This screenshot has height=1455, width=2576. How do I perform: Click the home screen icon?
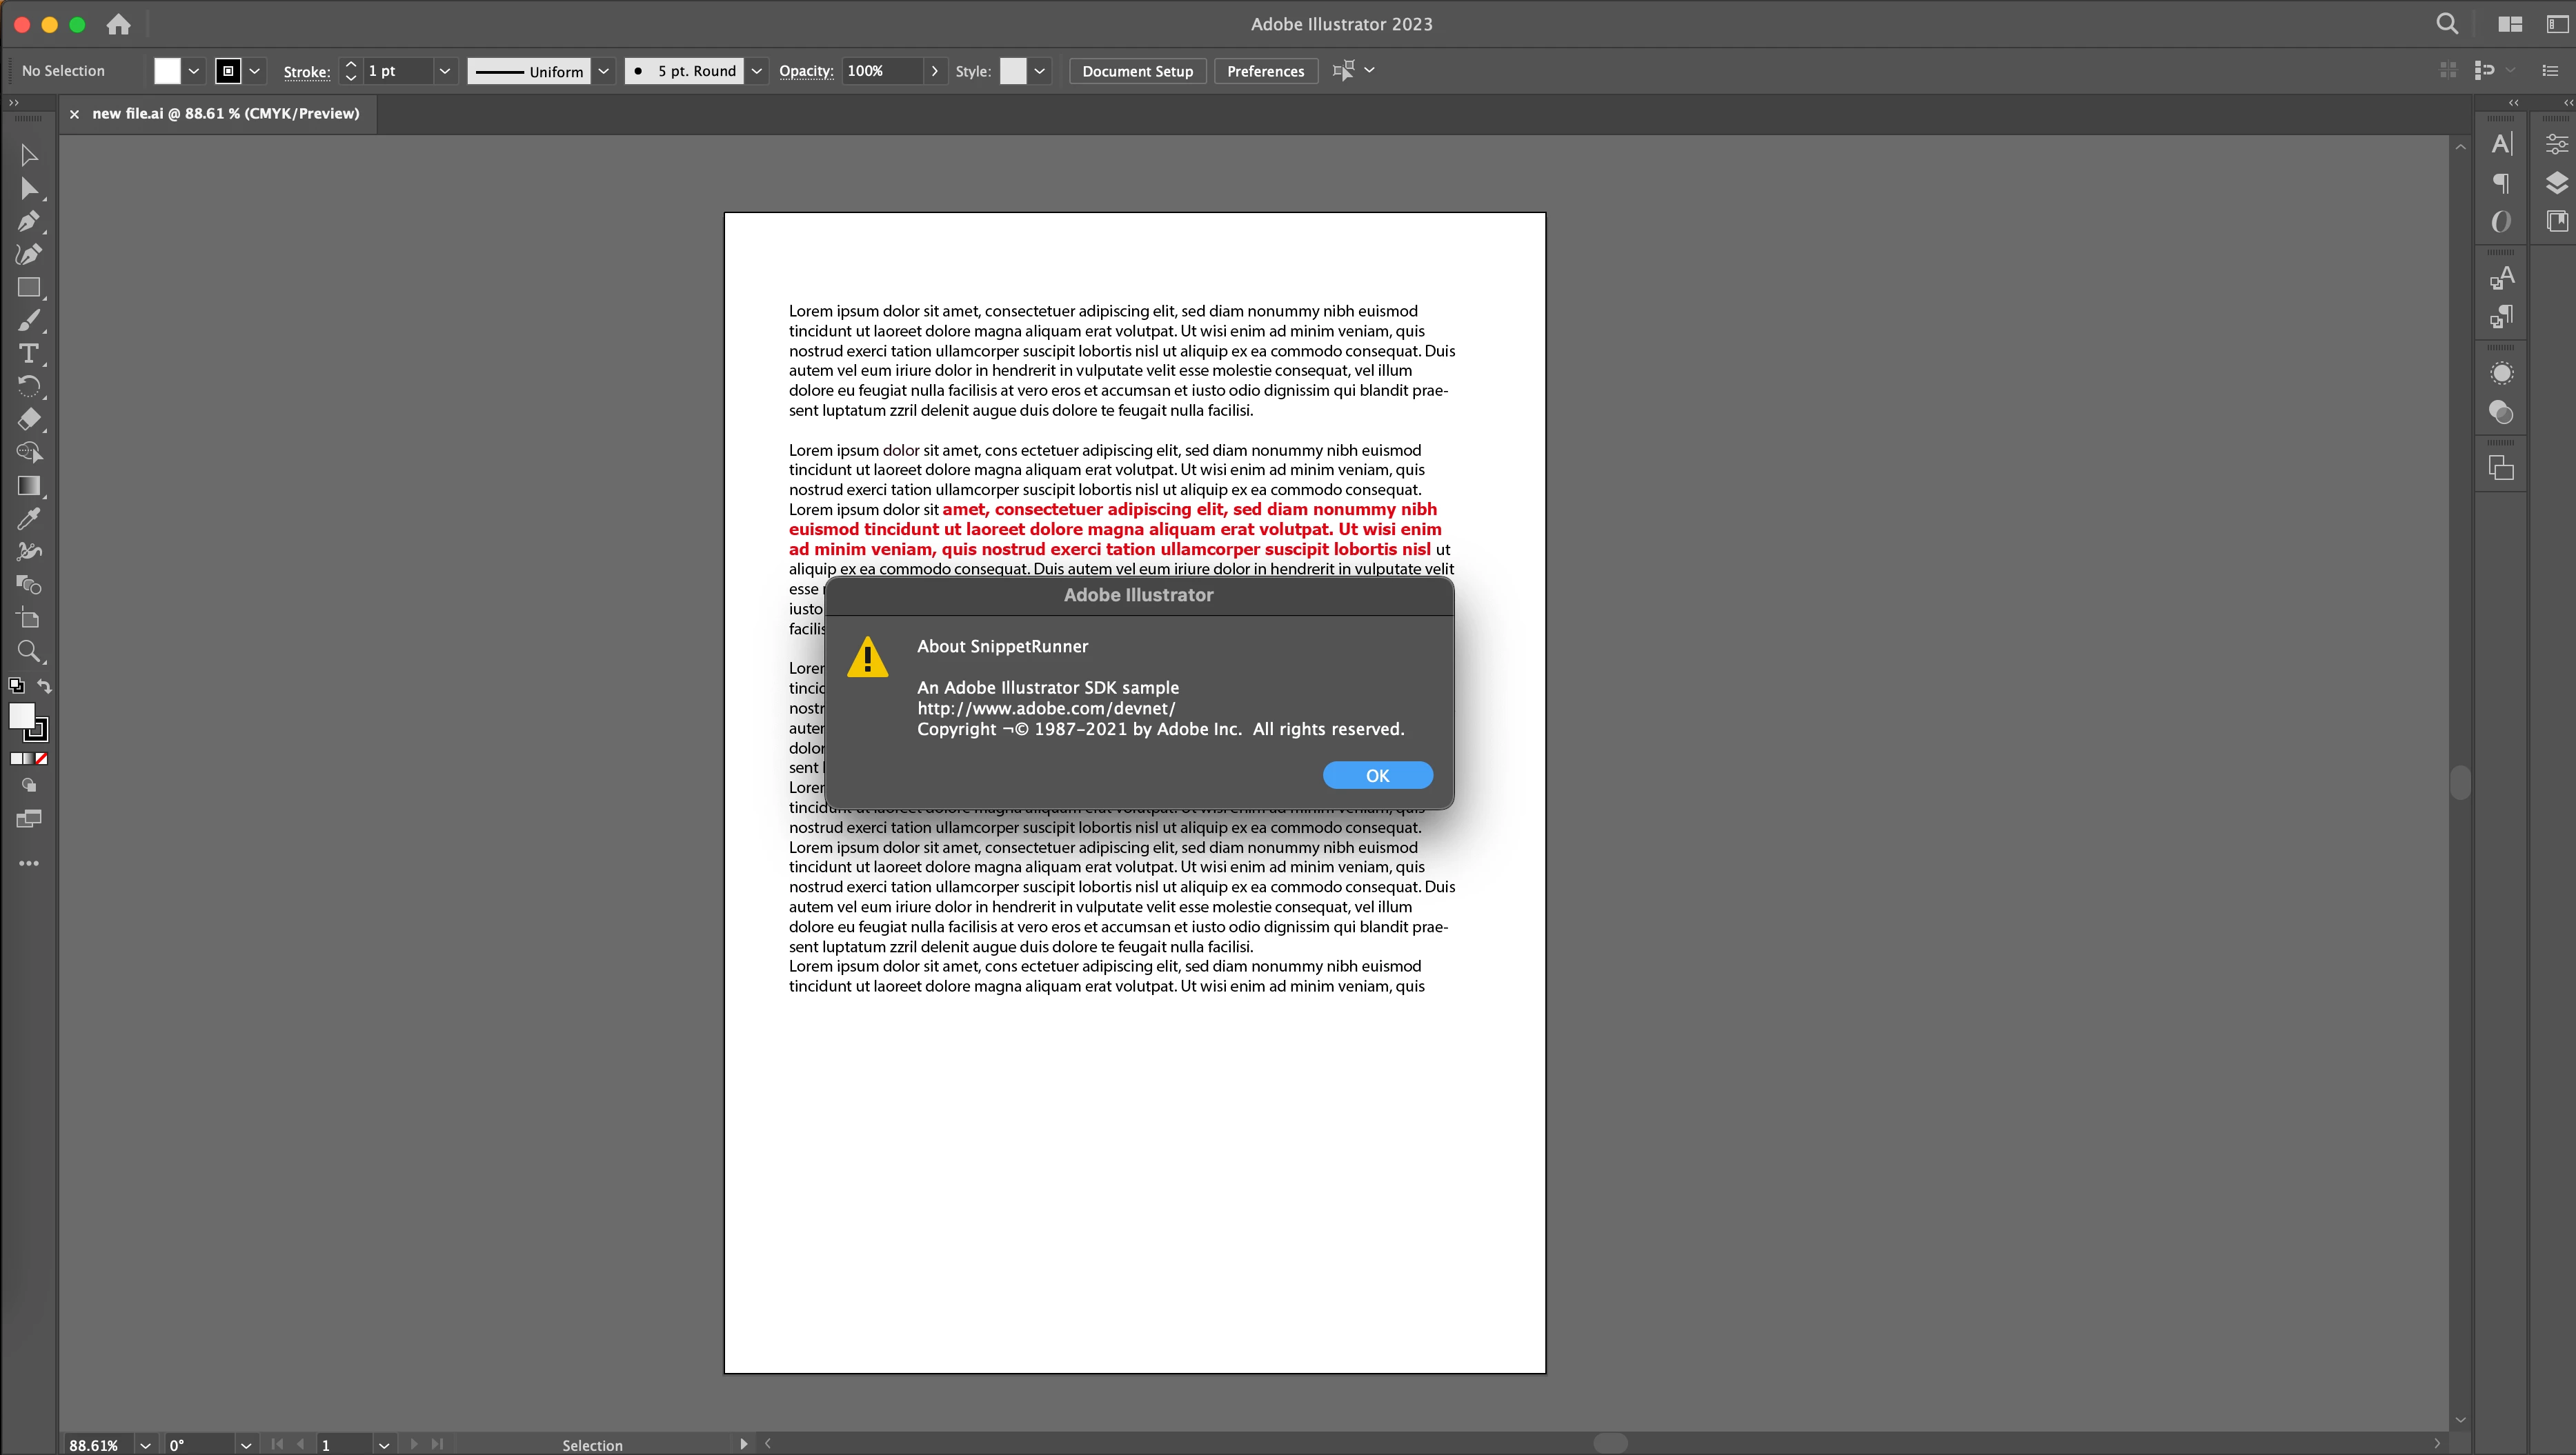[x=118, y=24]
